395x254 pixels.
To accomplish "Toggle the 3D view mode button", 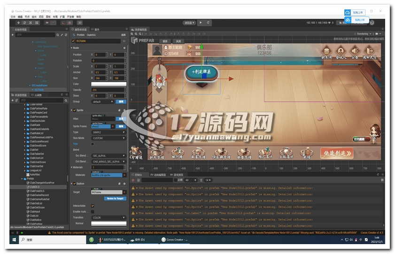I will tap(79, 23).
